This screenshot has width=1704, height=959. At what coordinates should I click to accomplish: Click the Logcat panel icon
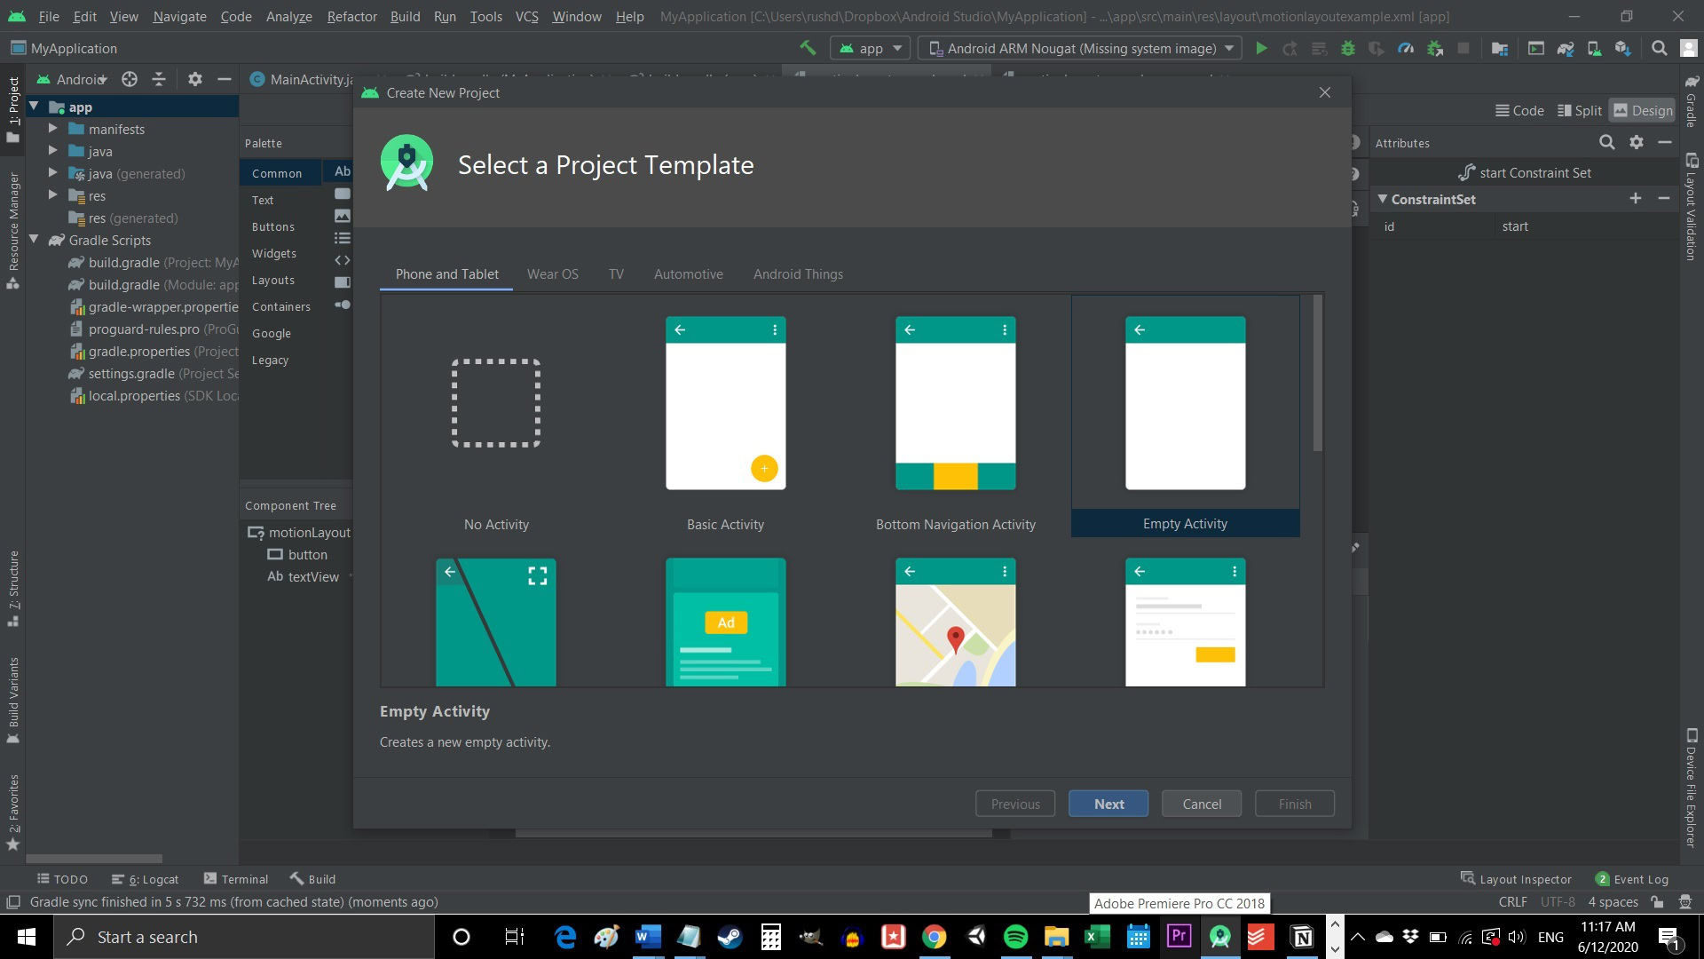coord(117,878)
